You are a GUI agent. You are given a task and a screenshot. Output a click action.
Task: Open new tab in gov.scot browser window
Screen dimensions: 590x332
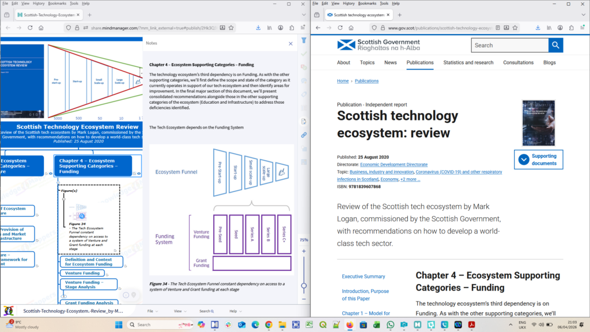coord(400,15)
